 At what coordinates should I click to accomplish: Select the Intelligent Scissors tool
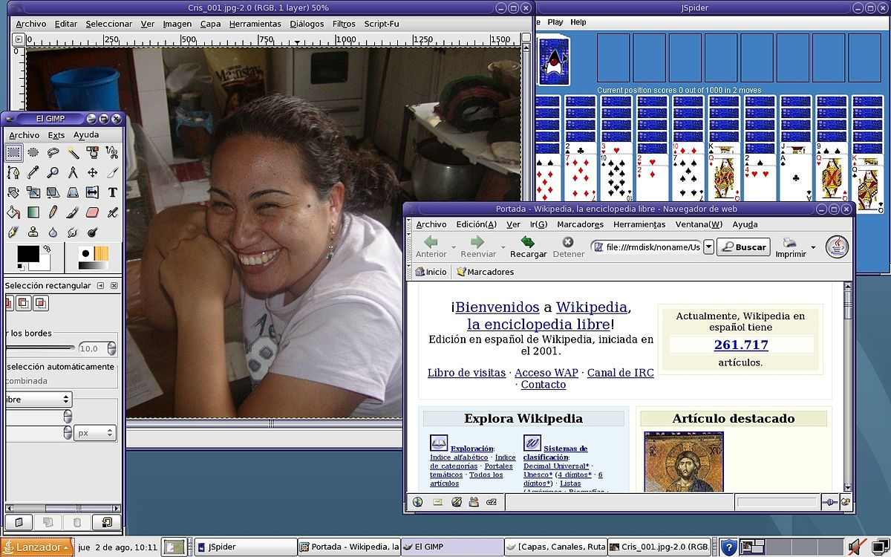tap(112, 153)
